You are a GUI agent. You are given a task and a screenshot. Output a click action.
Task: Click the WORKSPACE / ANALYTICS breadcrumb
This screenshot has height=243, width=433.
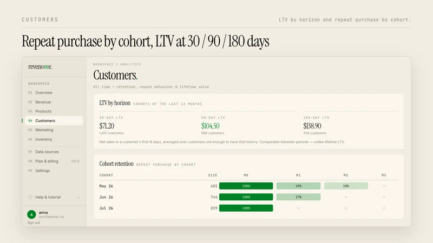click(117, 64)
